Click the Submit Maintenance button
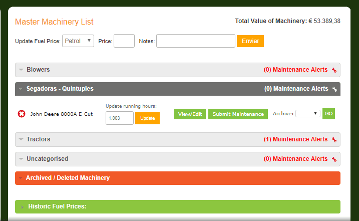Viewport: 359px width, 221px height. click(x=238, y=114)
